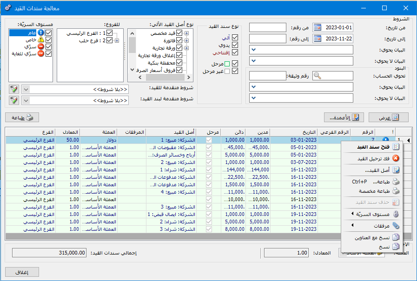
Task: Select 'نسخ' at bottom of context menu
Action: [372, 247]
